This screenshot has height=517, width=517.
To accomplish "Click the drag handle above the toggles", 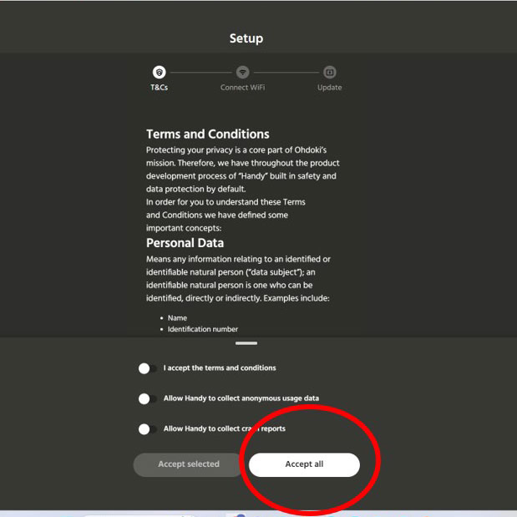I will point(246,343).
